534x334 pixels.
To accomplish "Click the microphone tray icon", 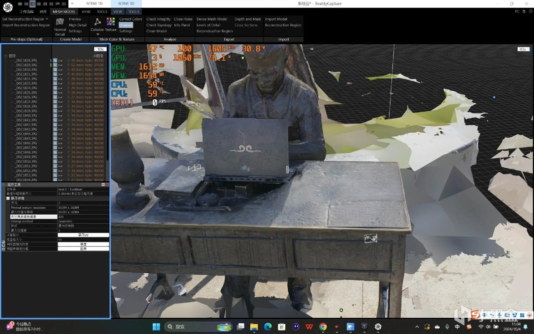I will [x=447, y=326].
